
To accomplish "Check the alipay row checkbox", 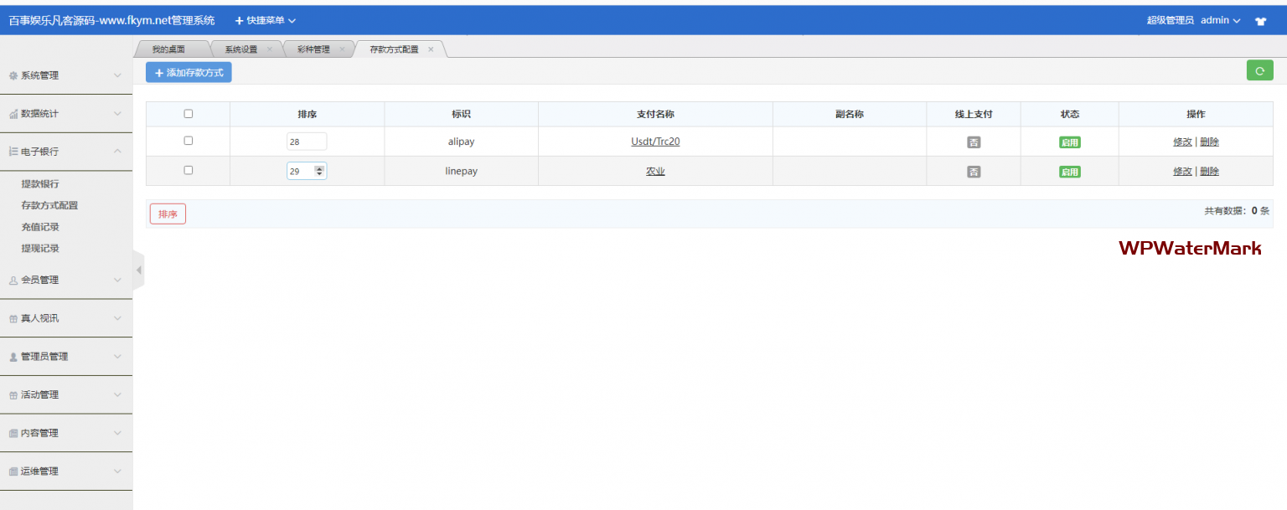I will [188, 141].
